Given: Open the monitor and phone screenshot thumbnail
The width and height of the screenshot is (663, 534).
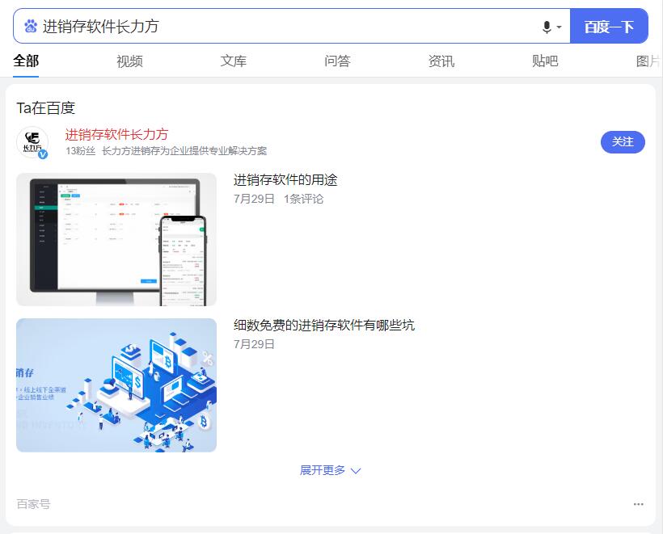Looking at the screenshot, I should click(x=116, y=240).
